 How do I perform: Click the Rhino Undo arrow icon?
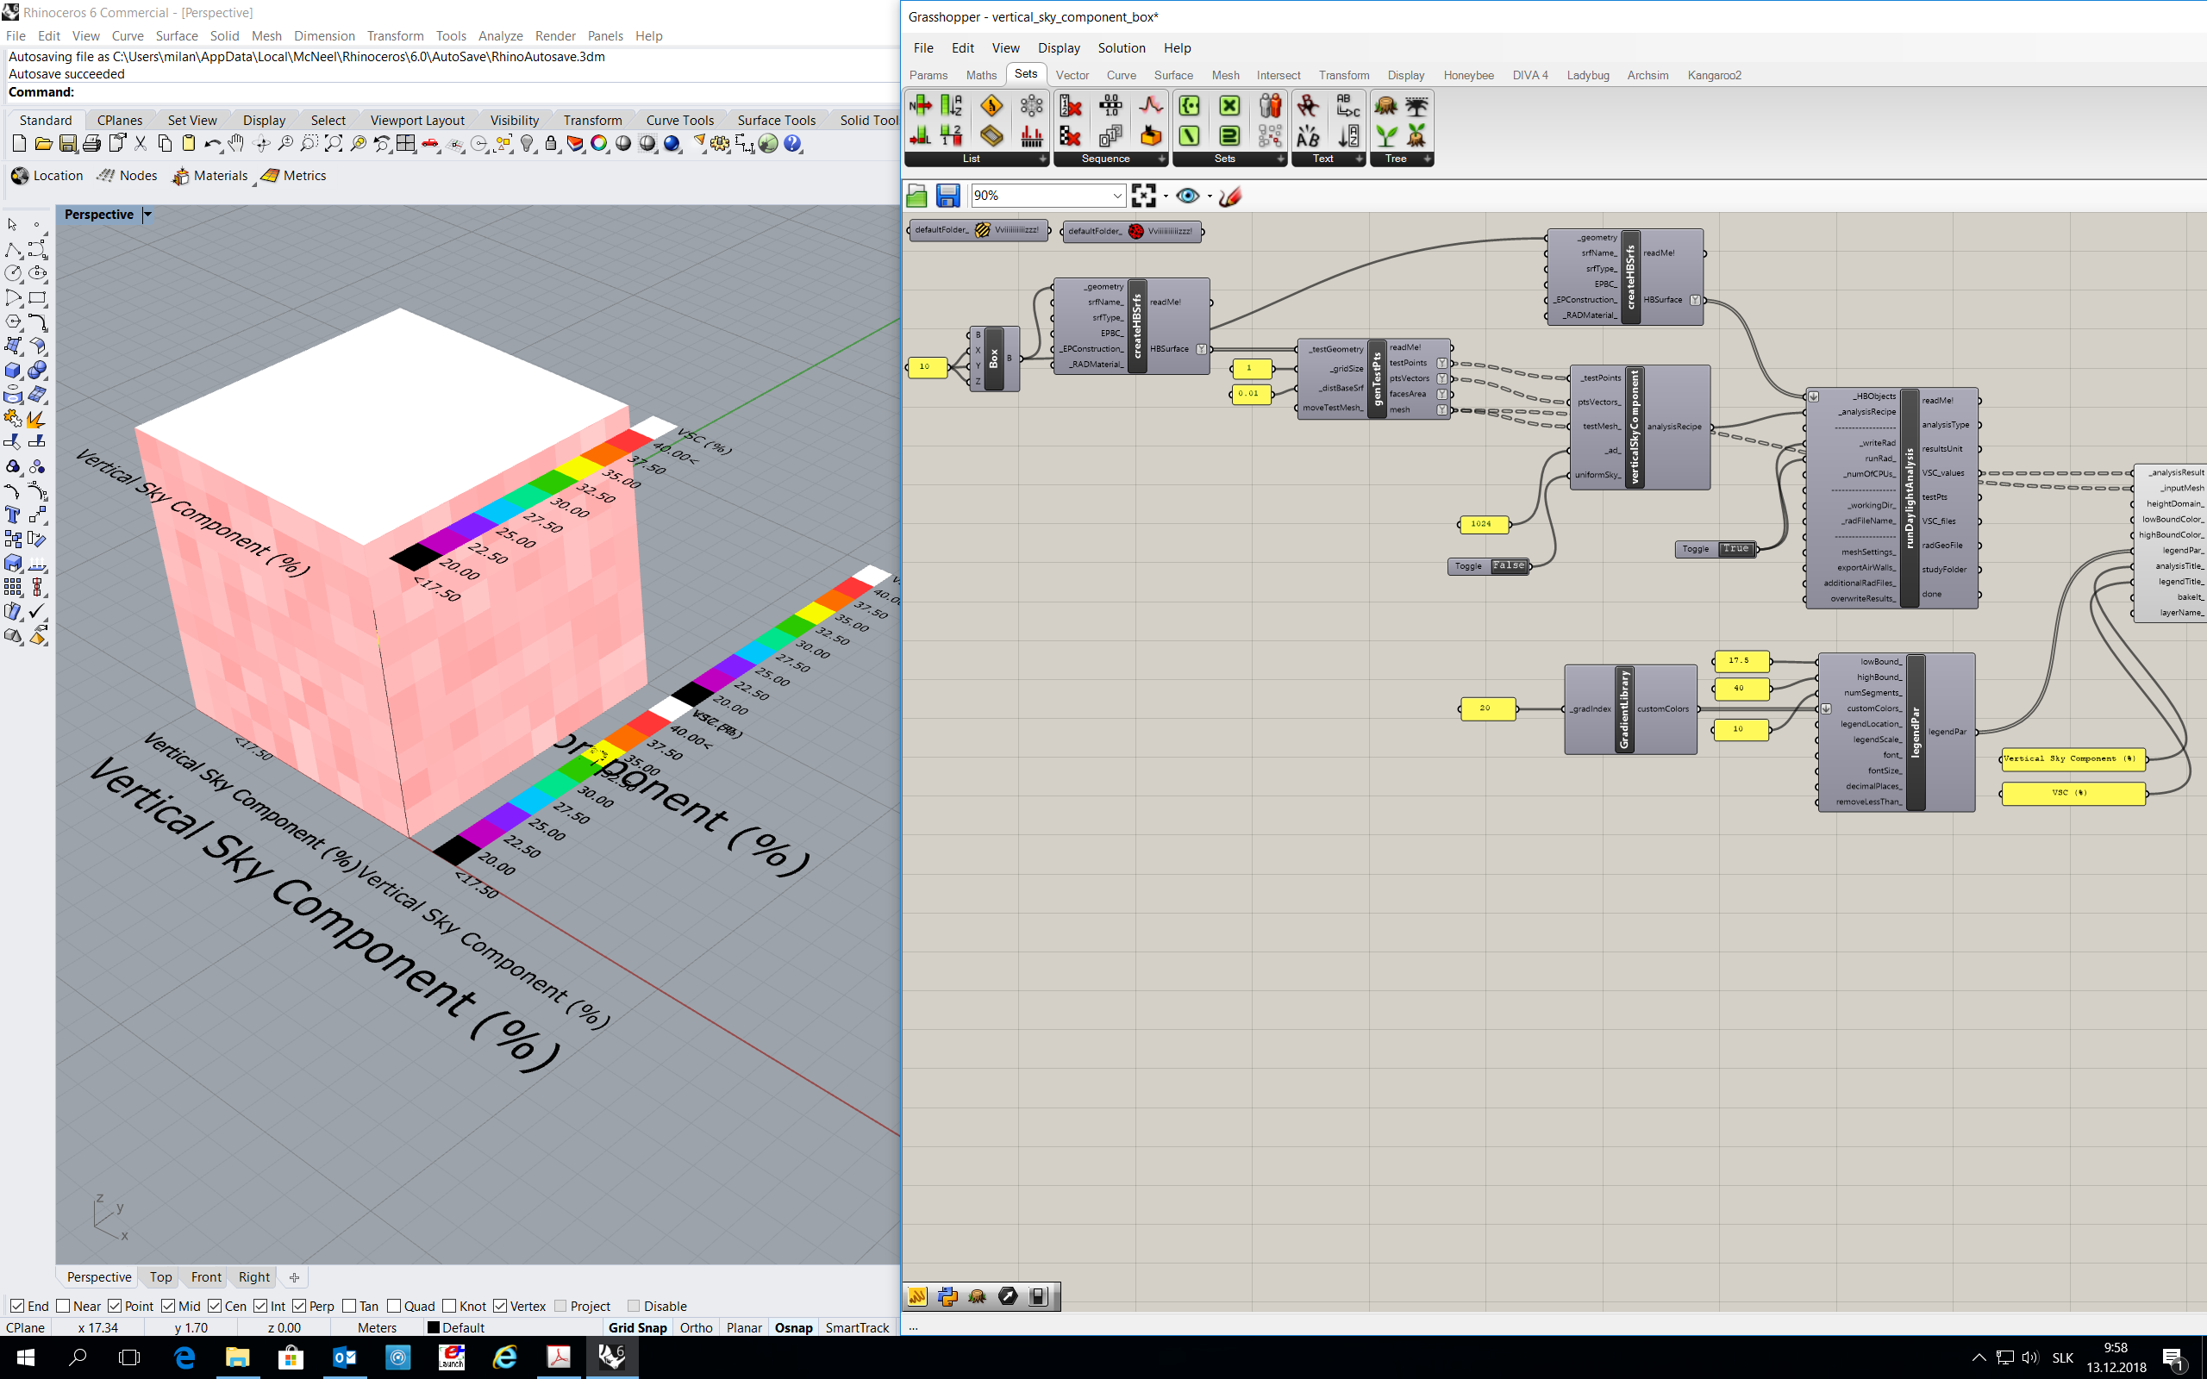coord(211,143)
